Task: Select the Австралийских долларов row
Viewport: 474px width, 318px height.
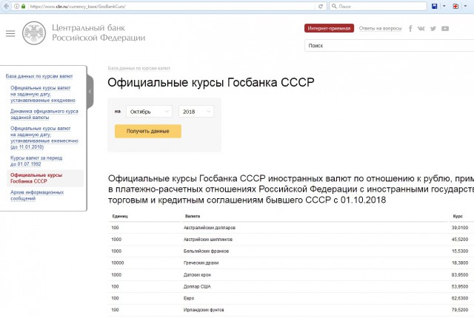Action: tap(291, 228)
